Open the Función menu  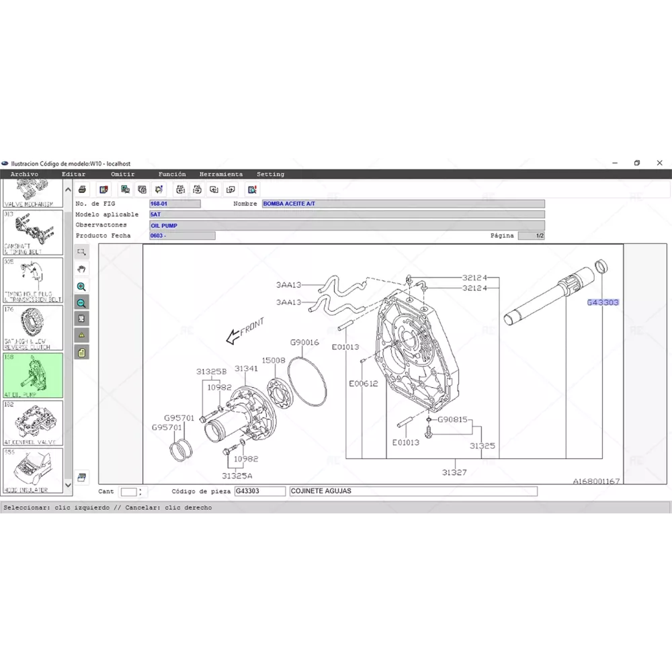click(172, 174)
